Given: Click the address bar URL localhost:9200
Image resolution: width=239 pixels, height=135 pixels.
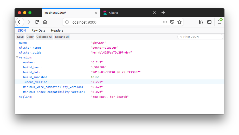Looking at the screenshot, I should [x=84, y=22].
